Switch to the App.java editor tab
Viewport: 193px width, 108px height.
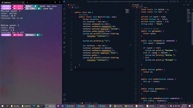tap(73, 5)
